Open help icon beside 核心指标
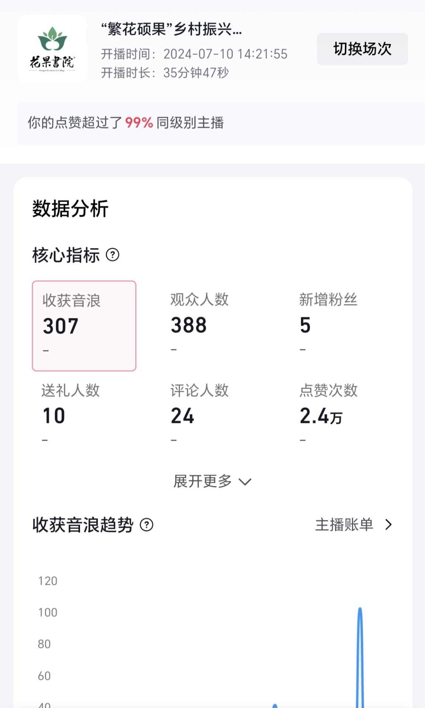Screen dimensions: 425x708 point(113,255)
